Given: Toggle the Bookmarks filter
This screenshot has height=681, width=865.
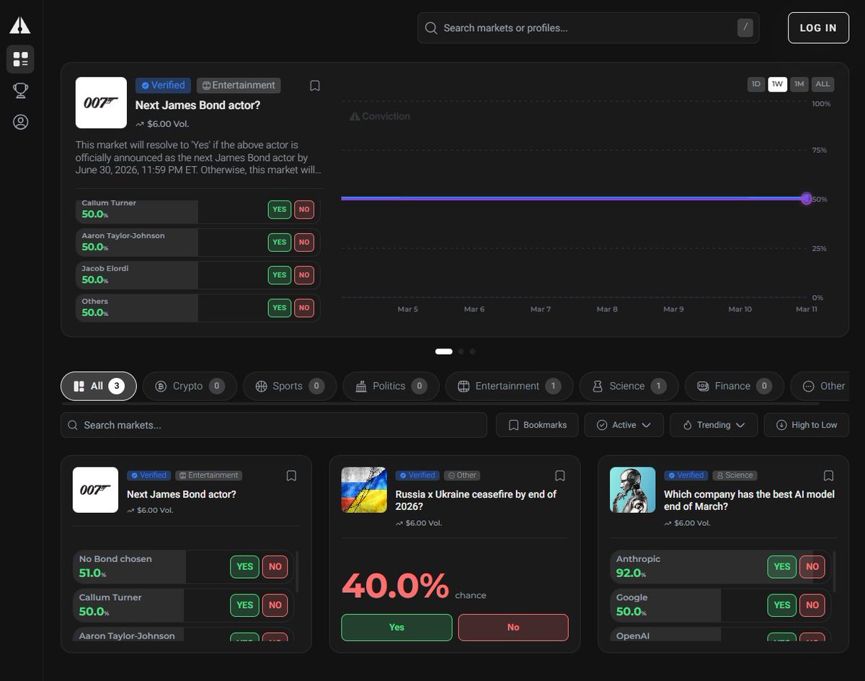Looking at the screenshot, I should coord(537,425).
